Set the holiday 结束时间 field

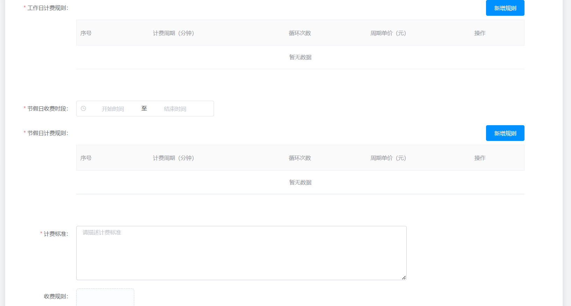point(175,109)
